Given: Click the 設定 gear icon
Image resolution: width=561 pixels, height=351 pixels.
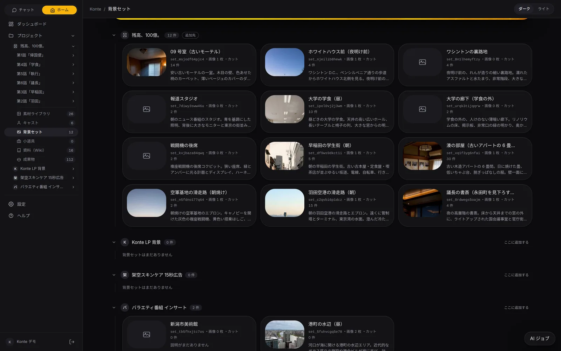Looking at the screenshot, I should (11, 204).
